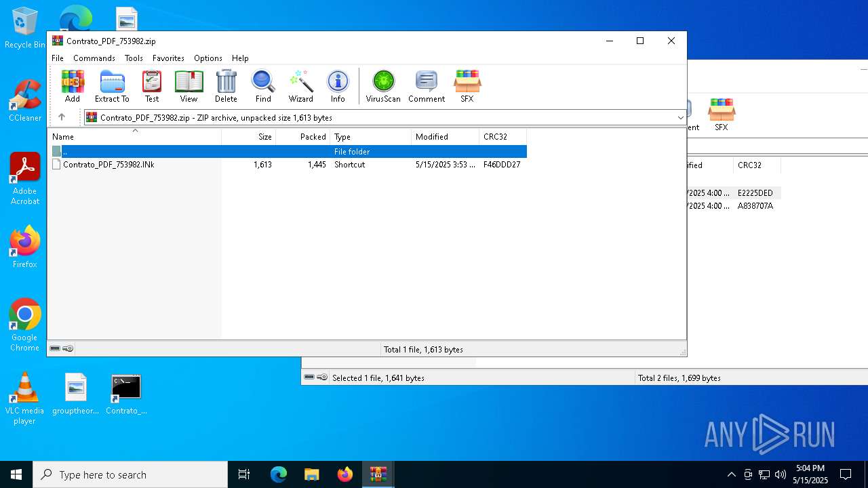Open Extract To tool
868x488 pixels.
(x=112, y=86)
